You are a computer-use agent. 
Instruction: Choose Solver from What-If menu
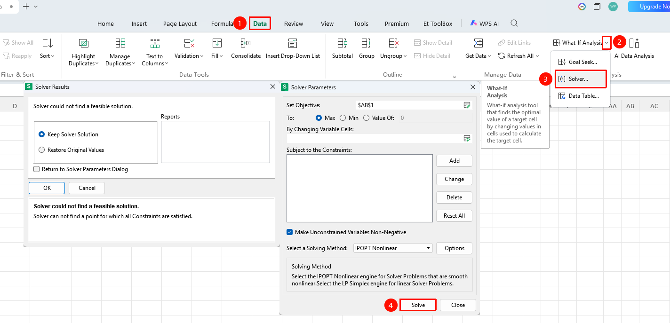click(x=581, y=79)
